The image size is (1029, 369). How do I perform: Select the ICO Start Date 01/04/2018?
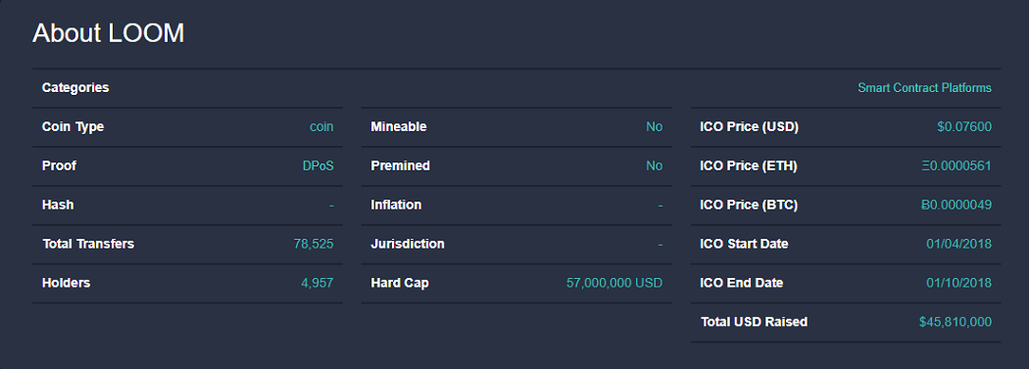pyautogui.click(x=958, y=244)
